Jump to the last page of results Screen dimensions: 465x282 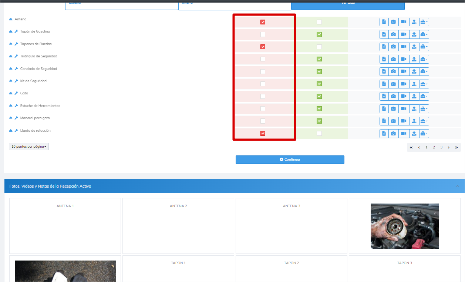[x=456, y=147]
